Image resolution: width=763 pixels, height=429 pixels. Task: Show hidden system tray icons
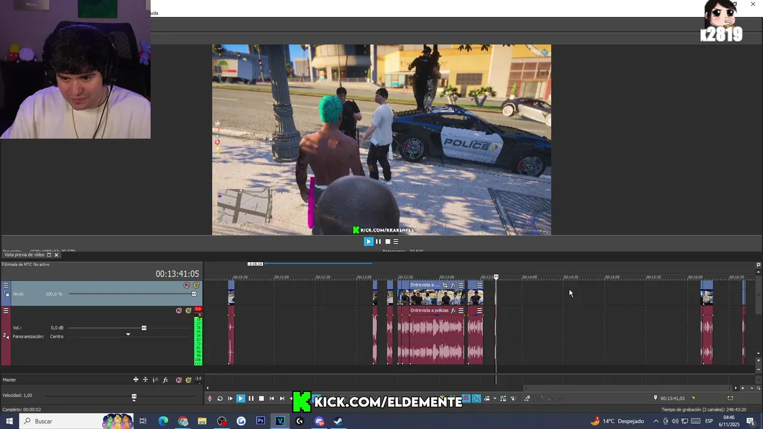[656, 421]
